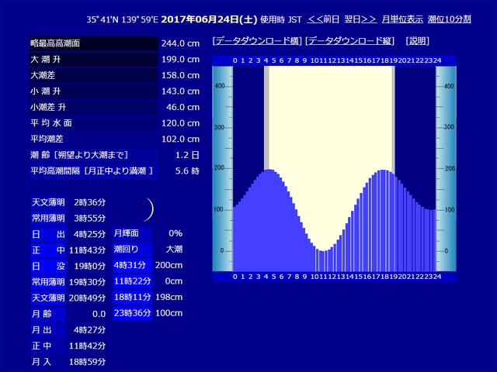Click the midday low-tide trough on chart
Screen dimensions: 497x372
tap(323, 251)
